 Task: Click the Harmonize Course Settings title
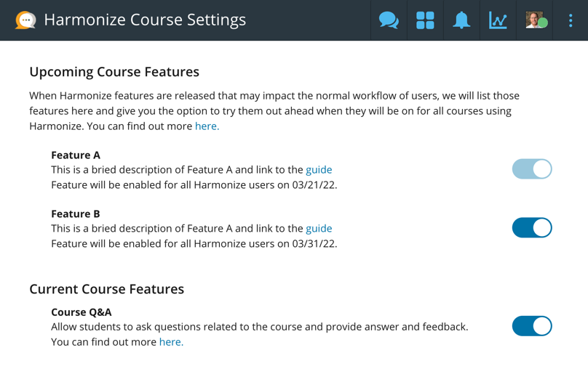pos(145,20)
